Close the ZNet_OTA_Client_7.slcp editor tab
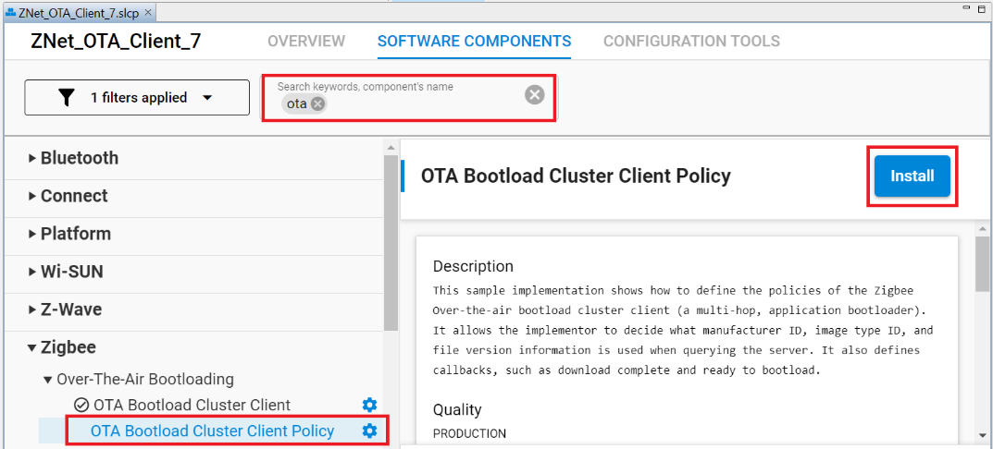This screenshot has height=449, width=993. 148,12
